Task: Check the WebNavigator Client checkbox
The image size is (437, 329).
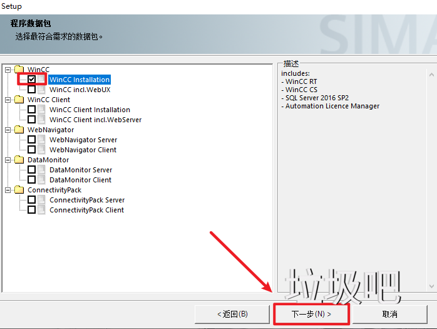Action: [x=31, y=150]
